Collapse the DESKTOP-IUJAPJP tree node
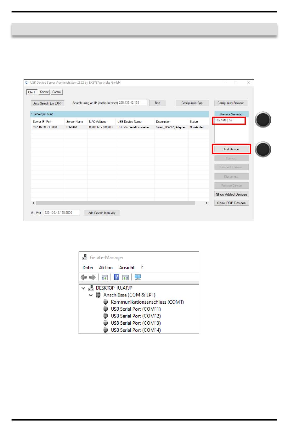The image size is (299, 432). 83,288
